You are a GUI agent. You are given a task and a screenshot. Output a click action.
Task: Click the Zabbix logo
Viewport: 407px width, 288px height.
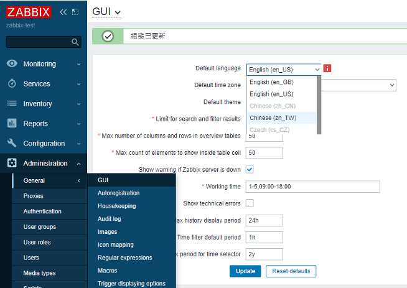click(29, 12)
